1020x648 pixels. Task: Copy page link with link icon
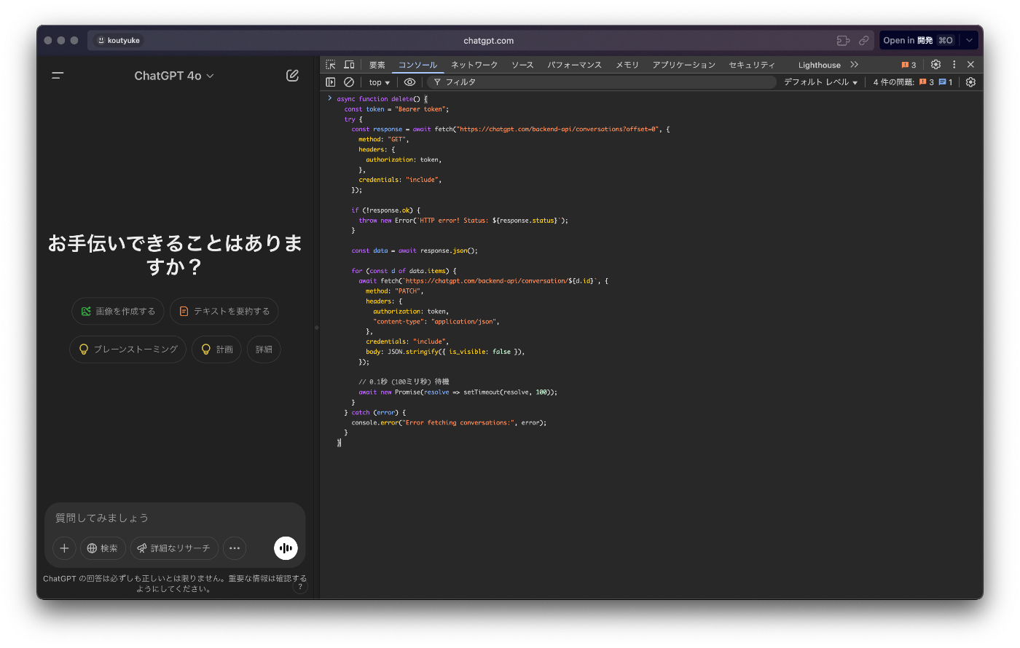863,41
